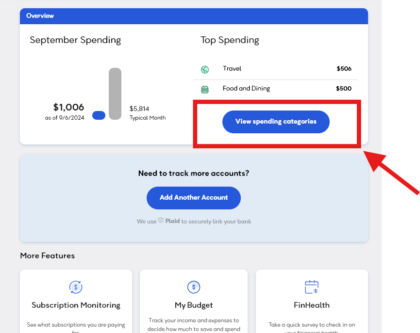
Task: Select the My Budget dollar icon
Action: pos(194,287)
